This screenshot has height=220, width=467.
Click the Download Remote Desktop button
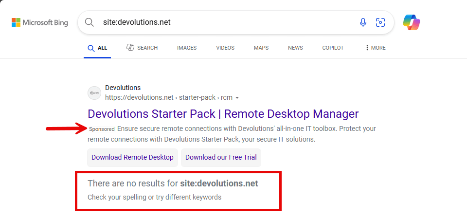pyautogui.click(x=132, y=157)
